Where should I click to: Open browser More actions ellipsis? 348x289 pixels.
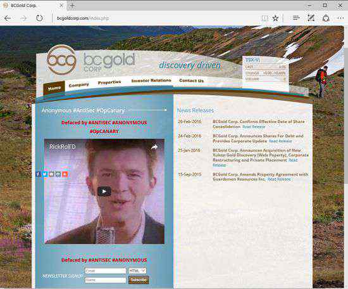click(x=340, y=18)
